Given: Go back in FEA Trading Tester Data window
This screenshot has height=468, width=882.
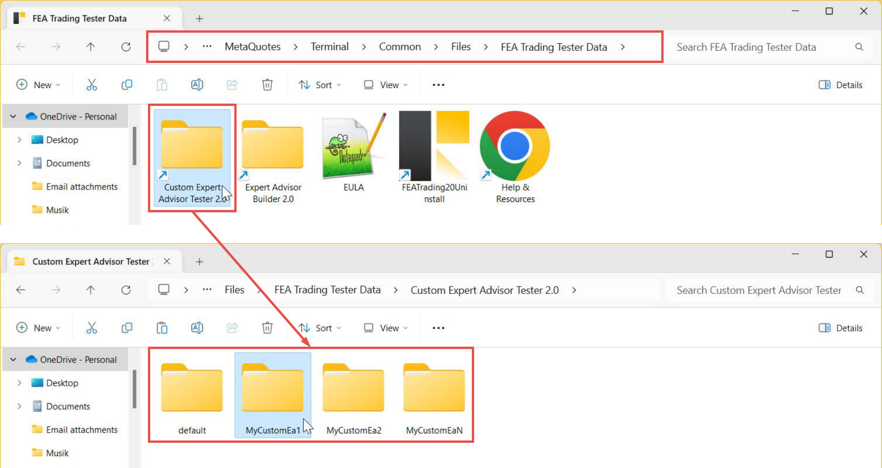Looking at the screenshot, I should click(21, 47).
